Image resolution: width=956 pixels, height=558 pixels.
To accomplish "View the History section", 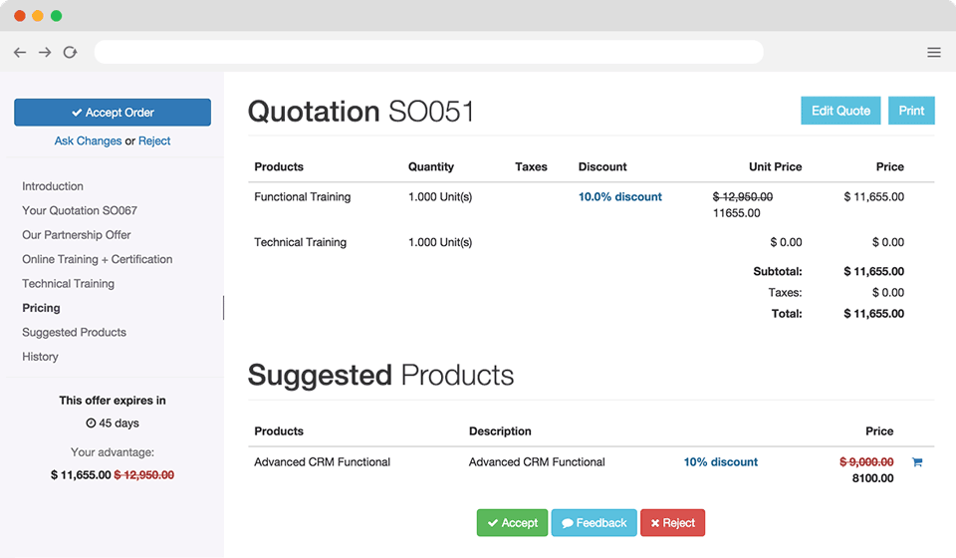I will (40, 357).
